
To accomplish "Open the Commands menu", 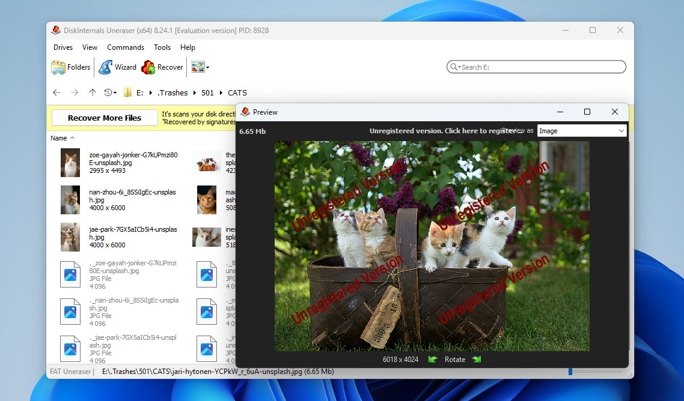I will pyautogui.click(x=126, y=47).
